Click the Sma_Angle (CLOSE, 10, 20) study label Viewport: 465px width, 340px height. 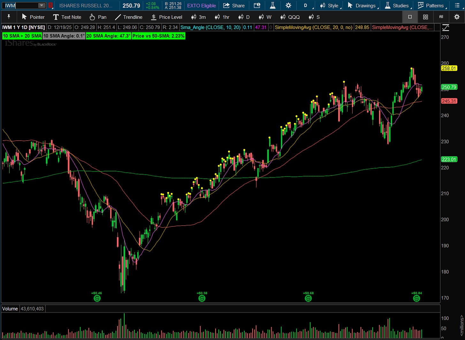pos(210,27)
